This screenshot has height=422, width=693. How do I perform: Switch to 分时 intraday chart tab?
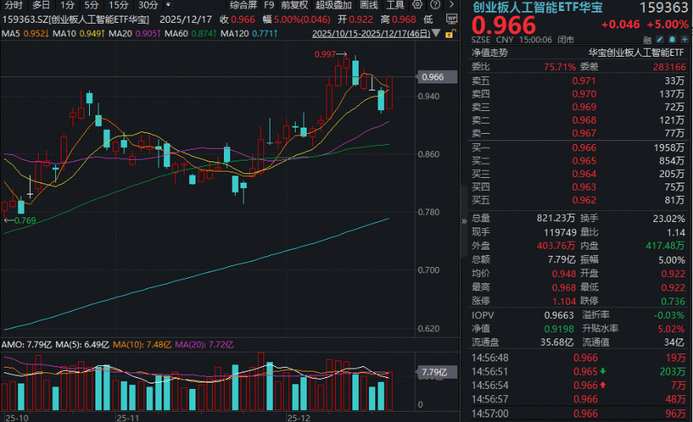click(13, 5)
